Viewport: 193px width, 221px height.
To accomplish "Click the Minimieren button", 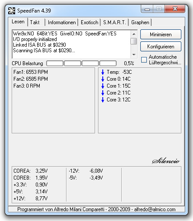I will click(x=161, y=35).
